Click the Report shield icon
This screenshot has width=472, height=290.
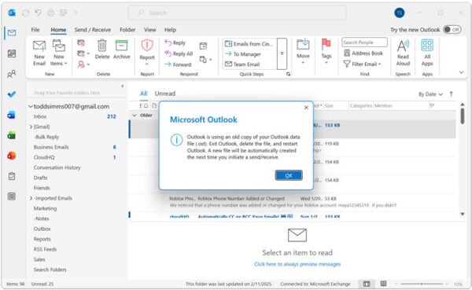(x=147, y=46)
